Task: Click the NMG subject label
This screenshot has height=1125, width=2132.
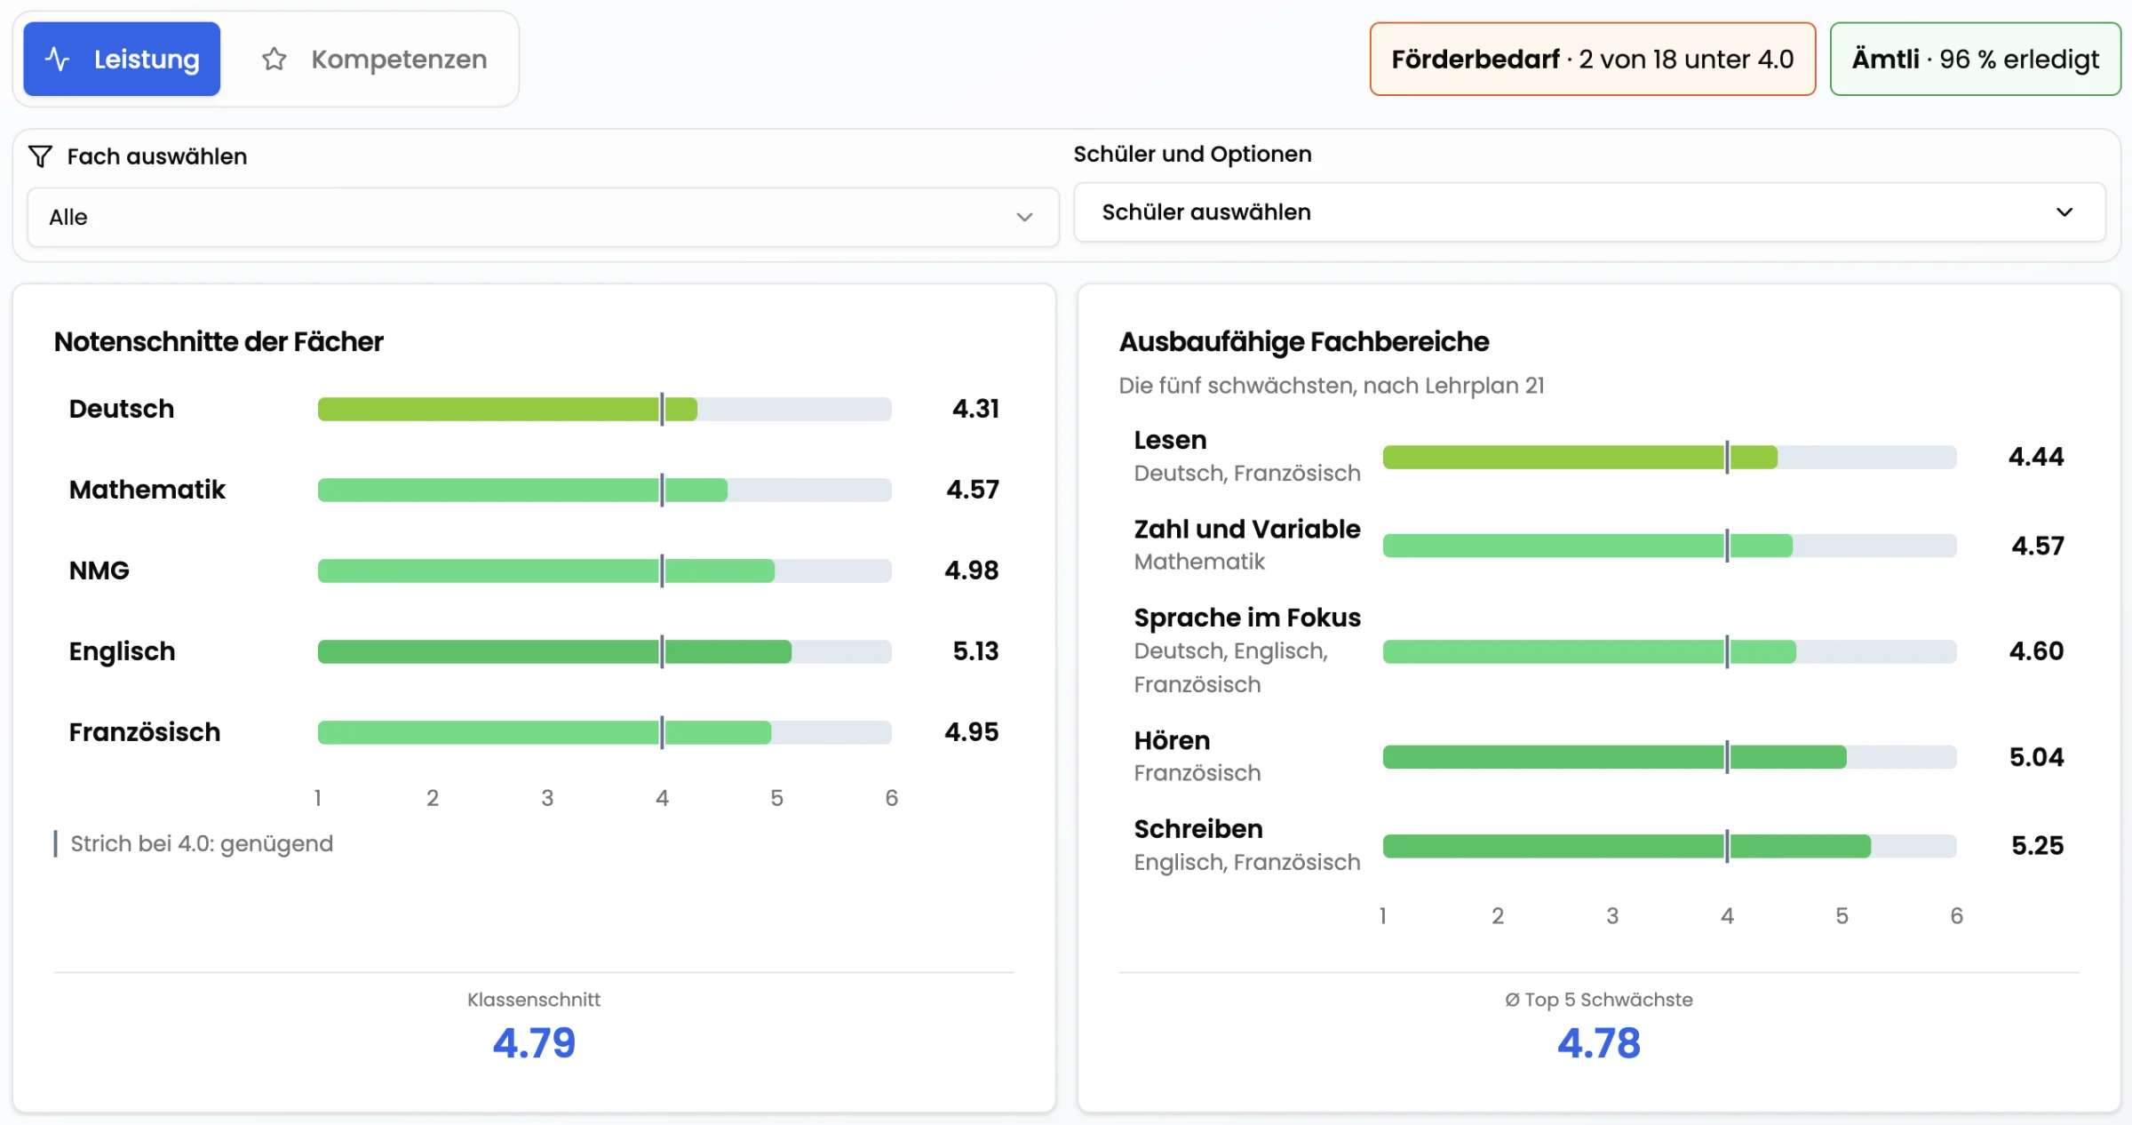Action: (99, 570)
